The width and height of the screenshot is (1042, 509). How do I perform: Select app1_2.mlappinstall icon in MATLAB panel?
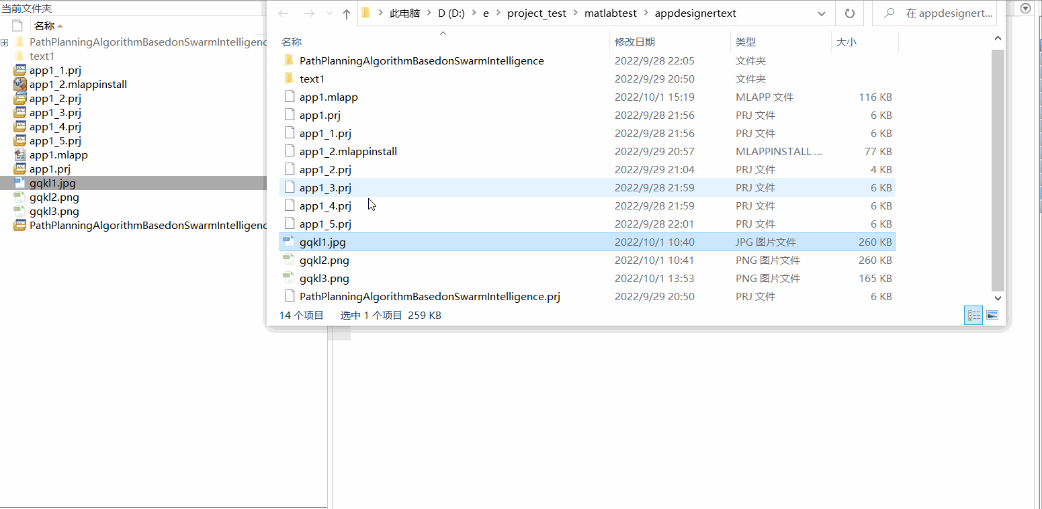tap(19, 84)
